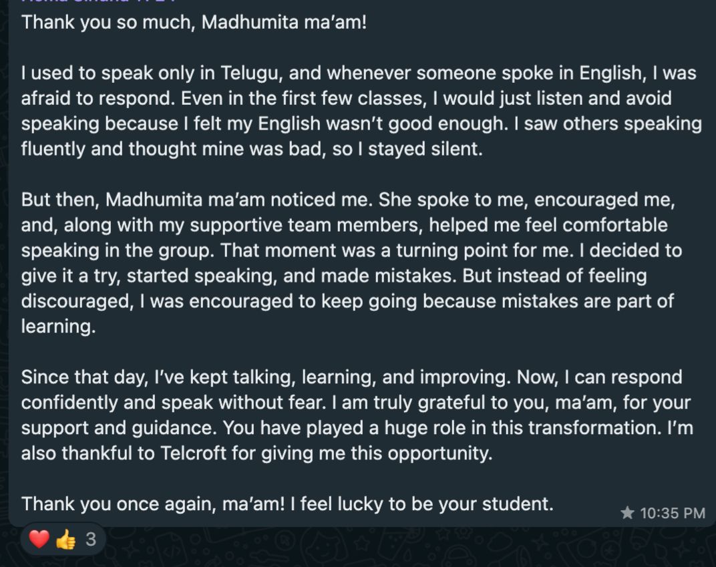Open the sender's name above the message
This screenshot has height=567, width=716.
pyautogui.click(x=98, y=1)
